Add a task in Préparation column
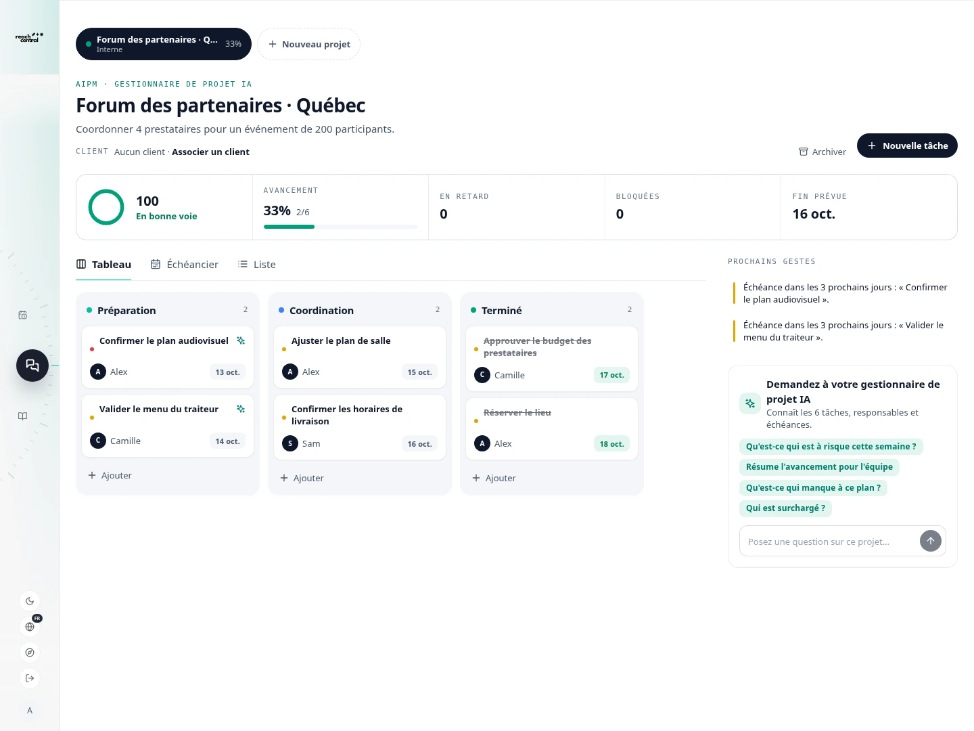This screenshot has height=731, width=974. pos(110,475)
